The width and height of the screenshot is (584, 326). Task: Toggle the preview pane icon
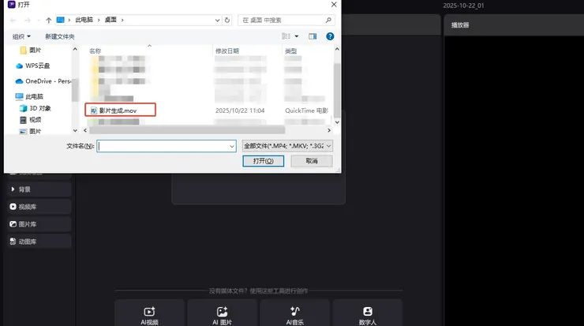(313, 36)
